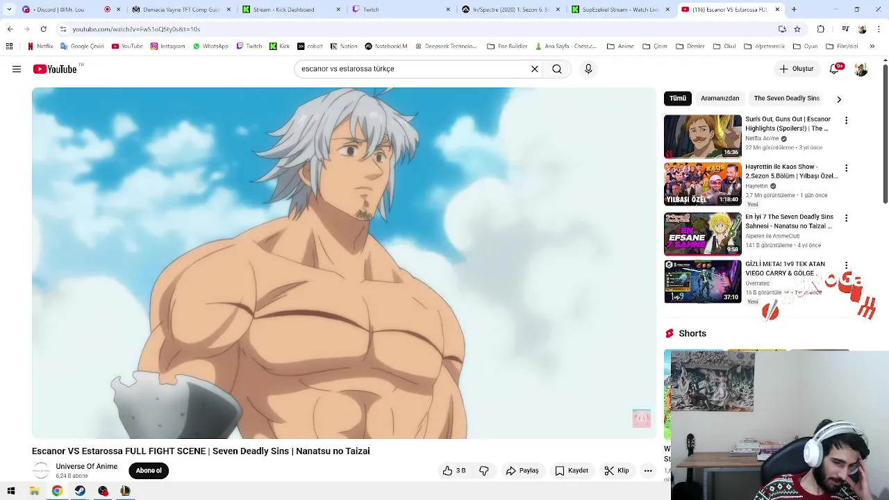The height and width of the screenshot is (500, 889).
Task: Expand the Poe Buildler bookmarks folder
Action: [x=507, y=47]
